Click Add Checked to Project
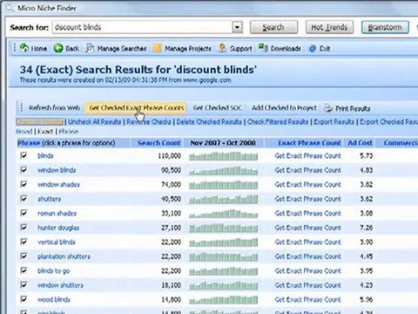 tap(284, 108)
